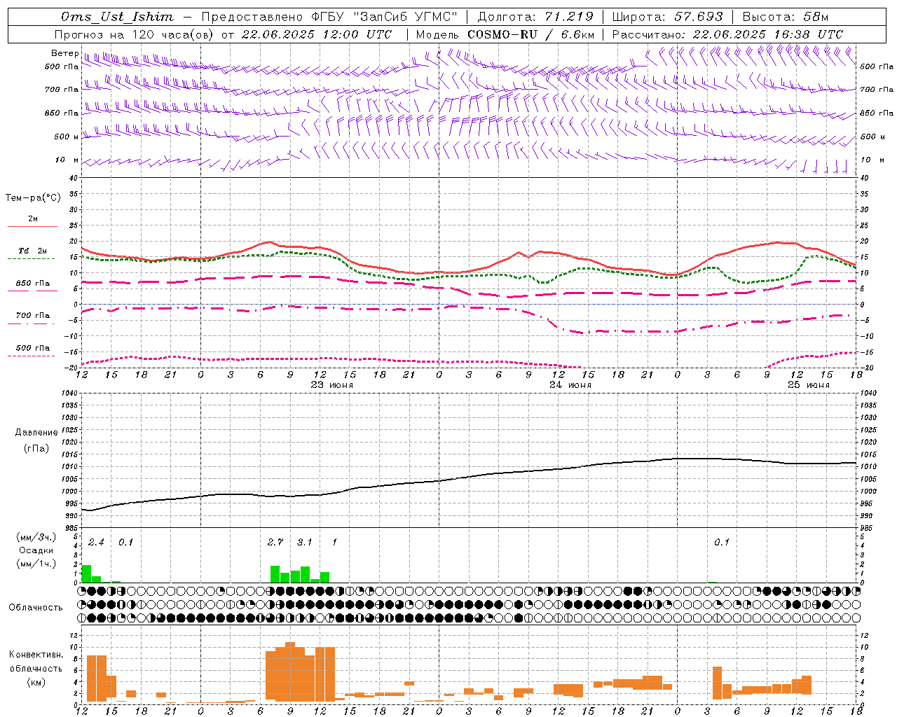Click the Долгота: 71.219 value
Screen dimensions: 897x717
(x=535, y=17)
